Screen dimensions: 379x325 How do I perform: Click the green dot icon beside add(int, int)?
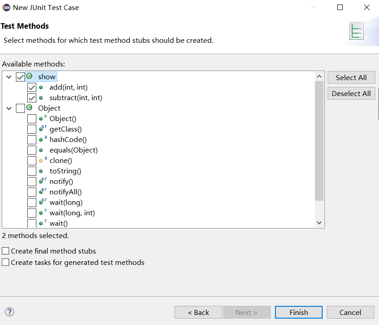coord(41,87)
